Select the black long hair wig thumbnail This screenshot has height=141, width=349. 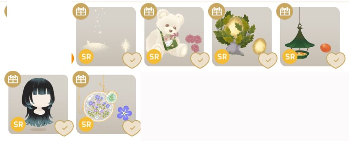pos(38,104)
